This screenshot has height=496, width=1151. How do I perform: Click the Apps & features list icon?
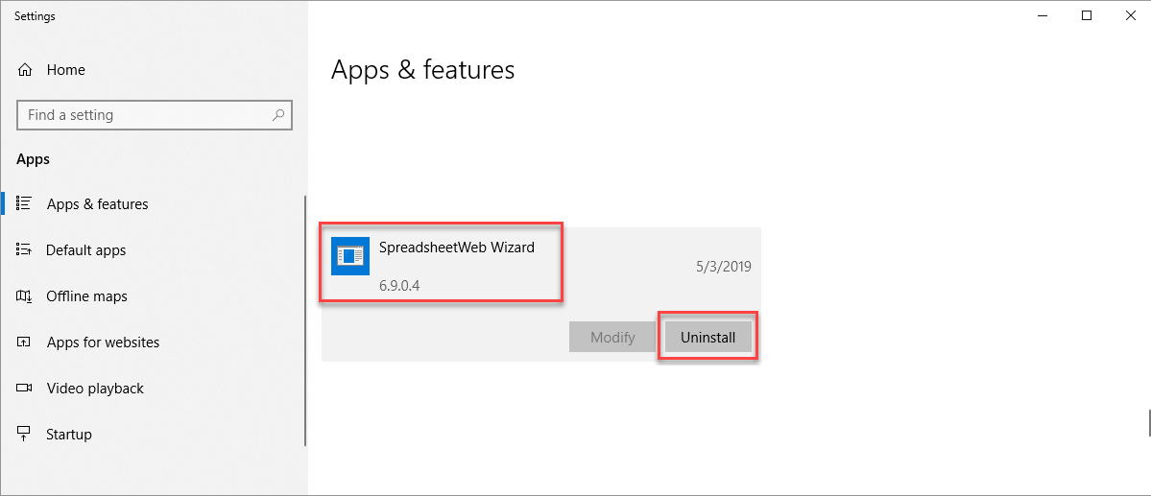23,203
